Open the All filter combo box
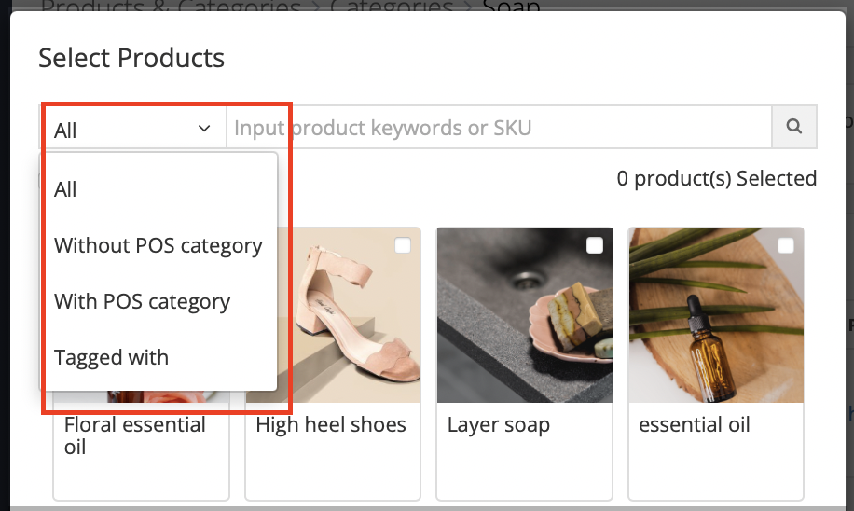The width and height of the screenshot is (854, 511). 133,127
